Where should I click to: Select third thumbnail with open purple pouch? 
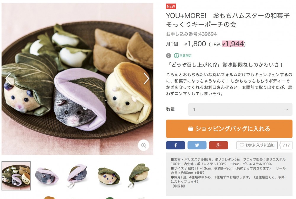(77, 176)
